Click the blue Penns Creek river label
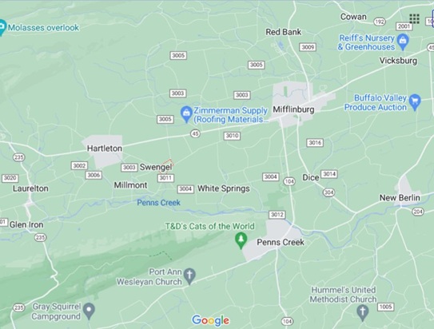The height and width of the screenshot is (329, 434). pyautogui.click(x=158, y=203)
